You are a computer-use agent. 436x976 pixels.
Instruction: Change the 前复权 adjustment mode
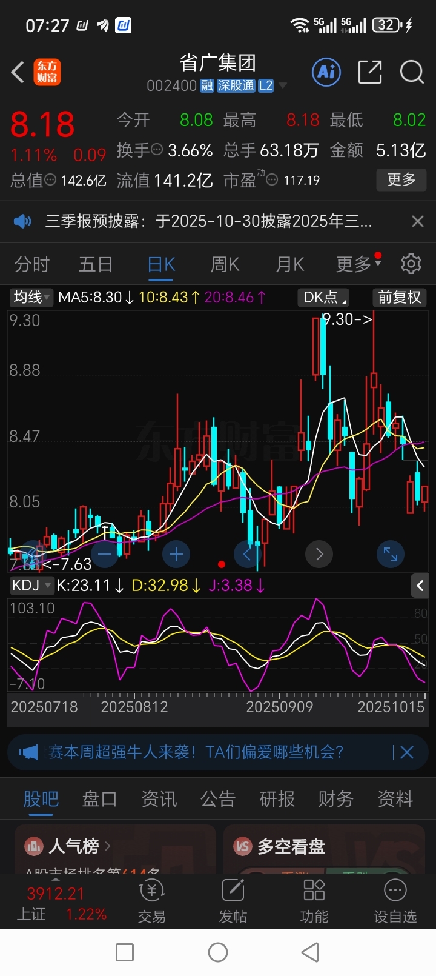tap(399, 297)
